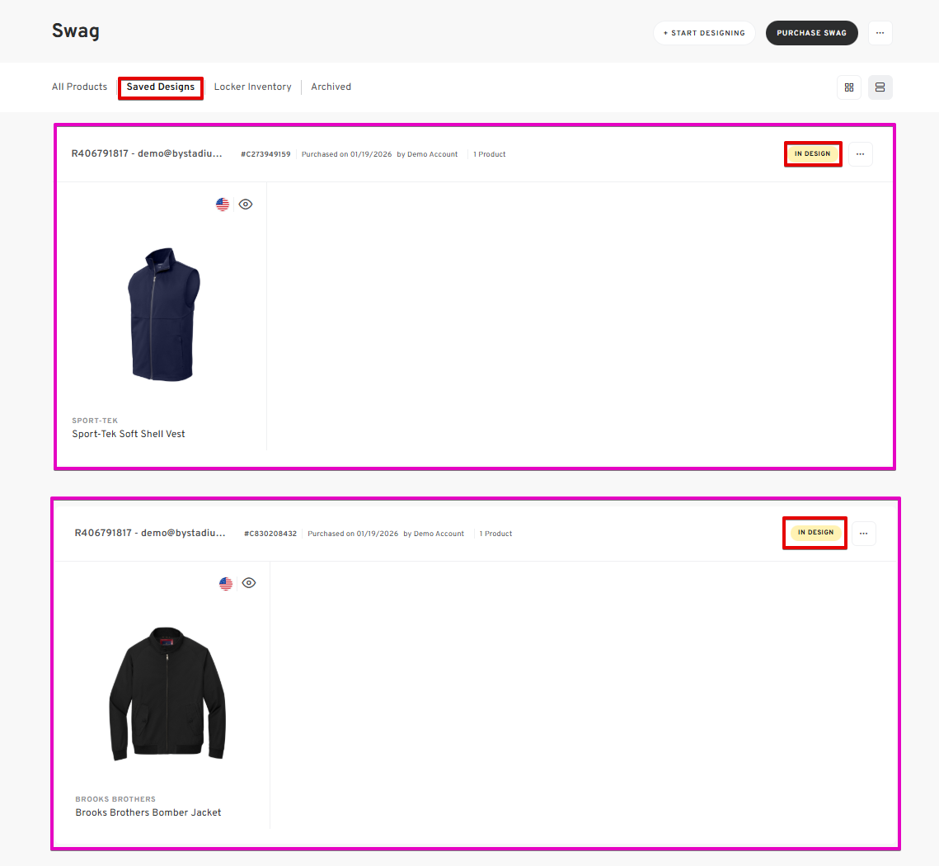Open the black Bomber Jacket thumbnail
The height and width of the screenshot is (866, 939).
point(167,694)
